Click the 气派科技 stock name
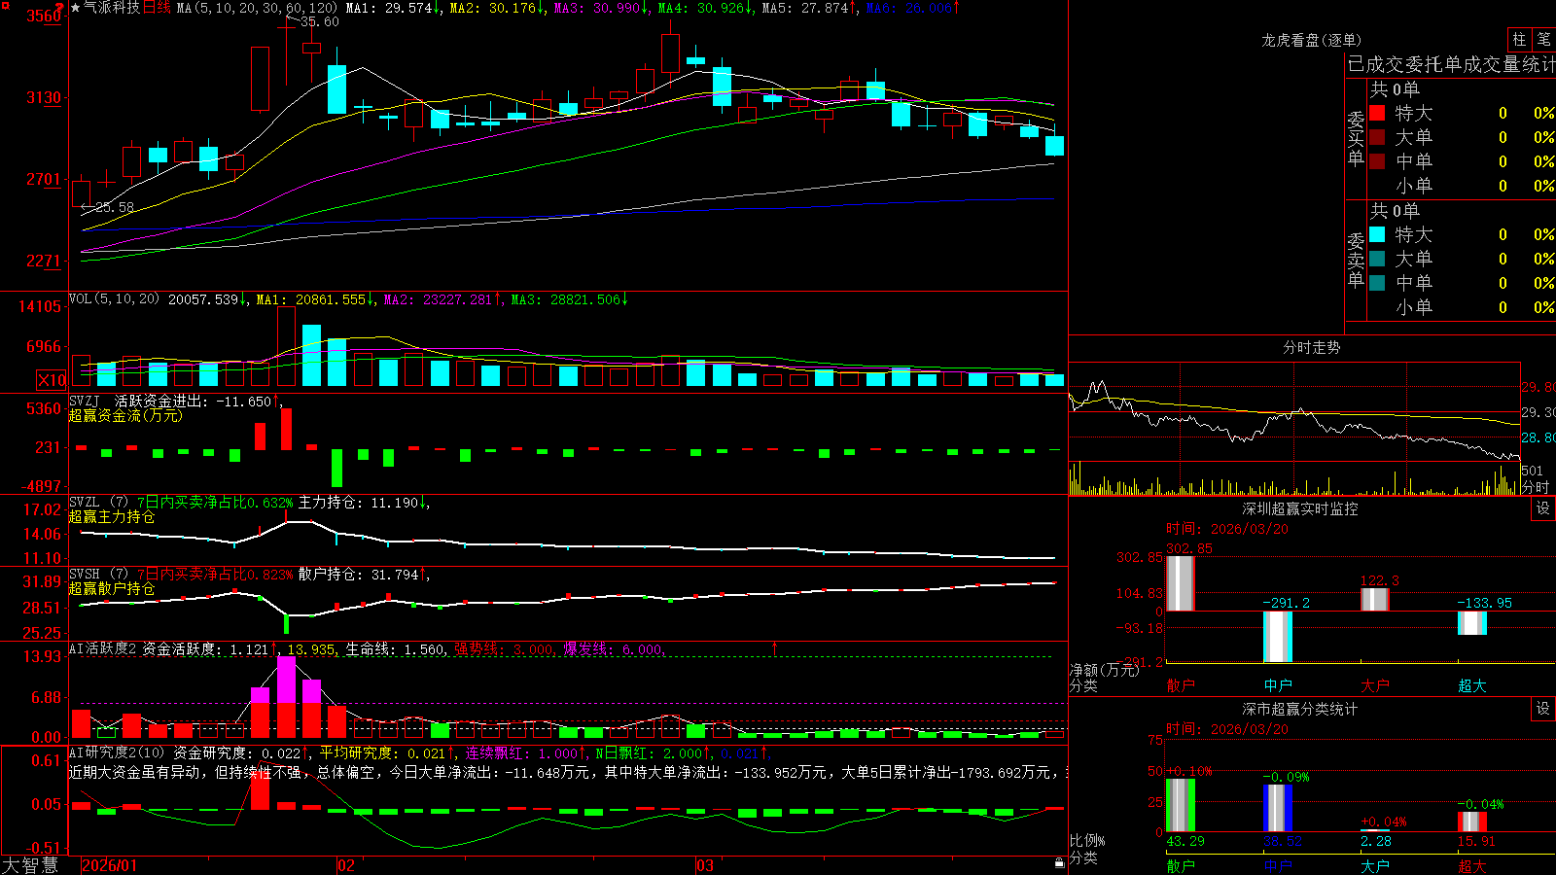This screenshot has height=875, width=1556. [112, 8]
